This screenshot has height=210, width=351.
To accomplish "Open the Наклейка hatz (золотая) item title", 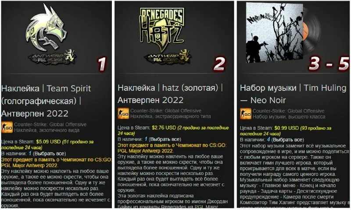I will pos(170,94).
